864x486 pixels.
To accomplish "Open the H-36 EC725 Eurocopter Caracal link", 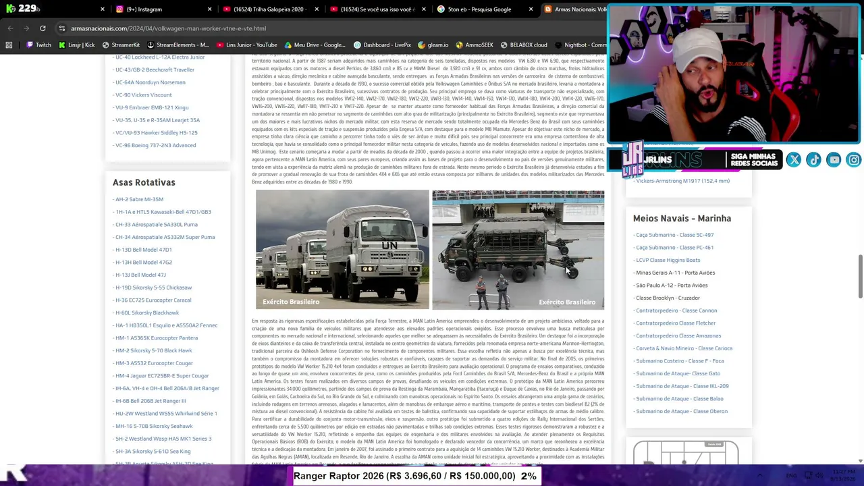I will pos(153,300).
